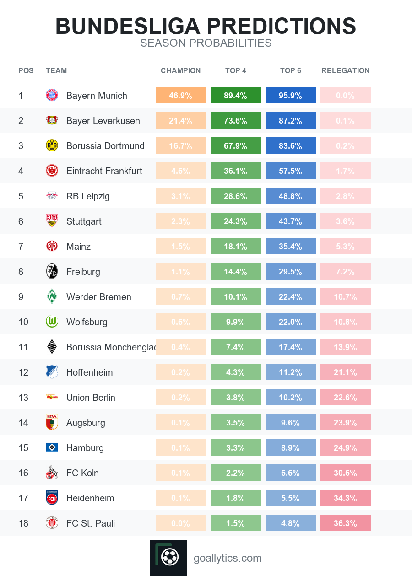
Task: Select the FC Koln goat crest
Action: pos(52,473)
